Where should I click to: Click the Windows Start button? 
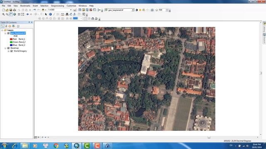(x=4, y=146)
